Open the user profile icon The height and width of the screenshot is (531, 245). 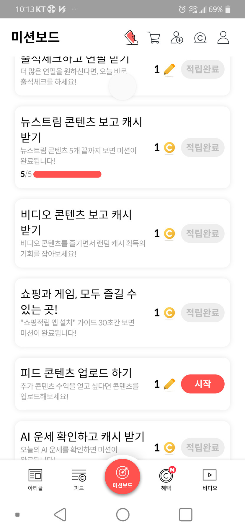point(223,38)
